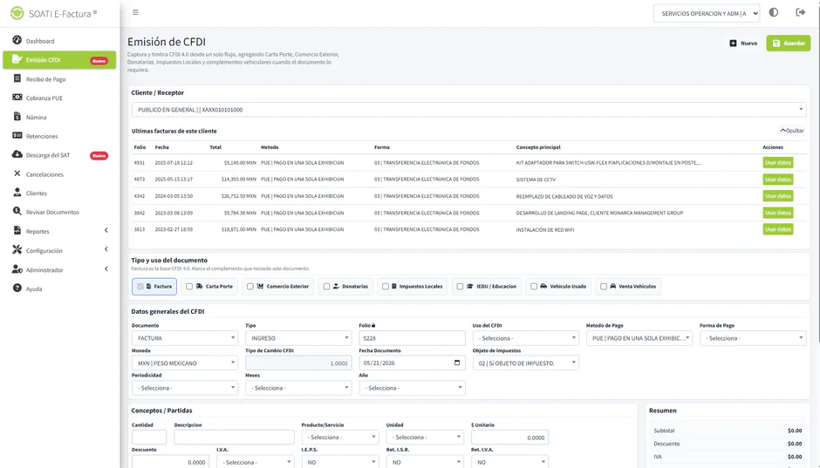Screen dimensions: 820x468
Task: Click the Reportes file icon
Action: [x=17, y=230]
